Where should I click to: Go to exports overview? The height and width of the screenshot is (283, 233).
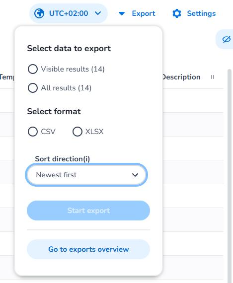pyautogui.click(x=88, y=249)
